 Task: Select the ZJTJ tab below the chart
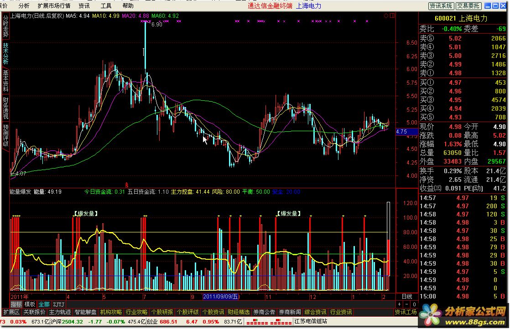pos(59,304)
